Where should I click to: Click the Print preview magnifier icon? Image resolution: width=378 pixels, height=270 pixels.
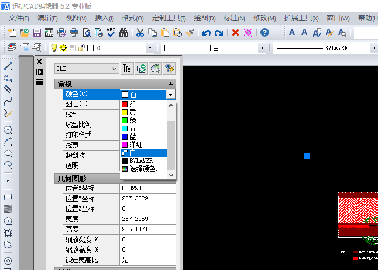(x=86, y=32)
